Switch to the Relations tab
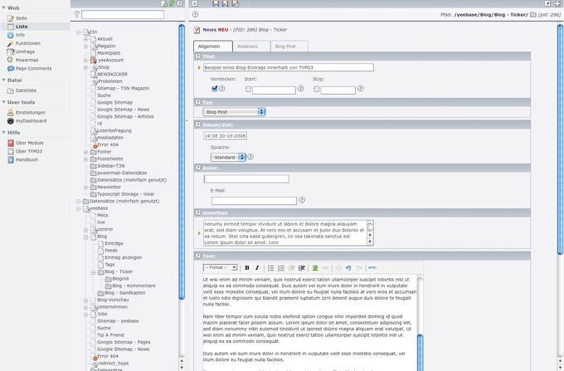 coord(247,46)
